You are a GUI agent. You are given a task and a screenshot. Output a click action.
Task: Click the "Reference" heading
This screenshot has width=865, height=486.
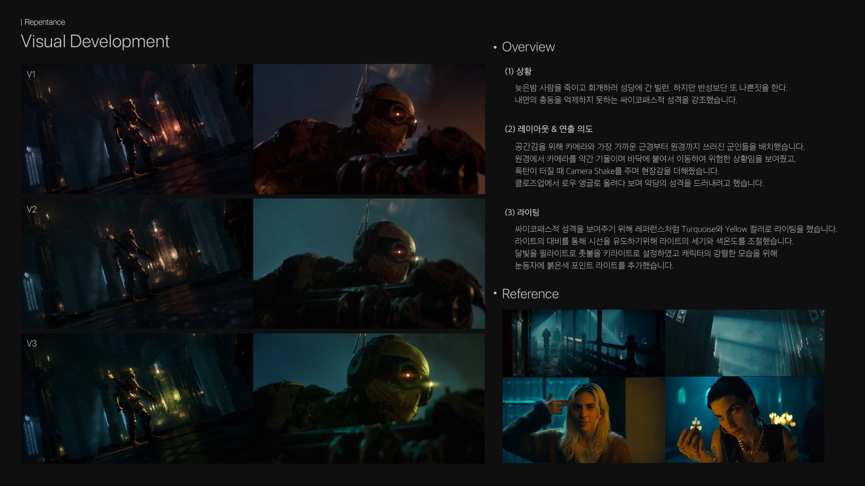pos(530,294)
